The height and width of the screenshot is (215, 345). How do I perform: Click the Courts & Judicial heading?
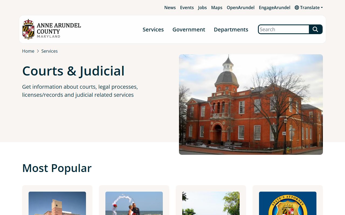[x=73, y=71]
